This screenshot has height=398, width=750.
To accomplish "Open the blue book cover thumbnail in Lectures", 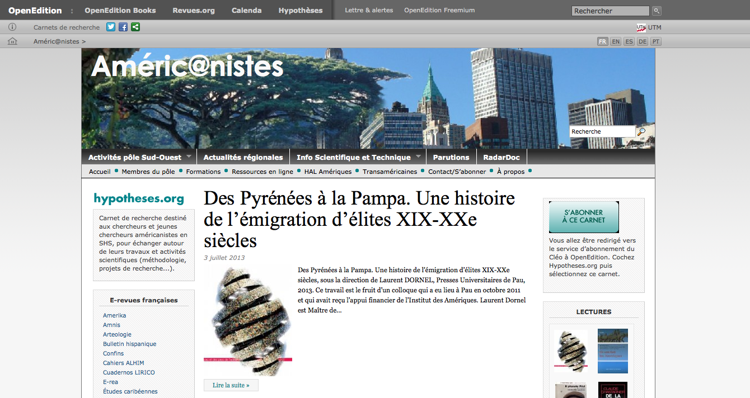I will click(613, 351).
